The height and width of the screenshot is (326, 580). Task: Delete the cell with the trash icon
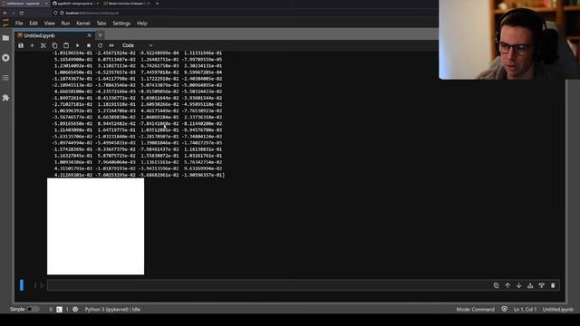553,285
